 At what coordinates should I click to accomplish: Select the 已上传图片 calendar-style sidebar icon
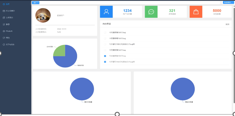[4, 11]
